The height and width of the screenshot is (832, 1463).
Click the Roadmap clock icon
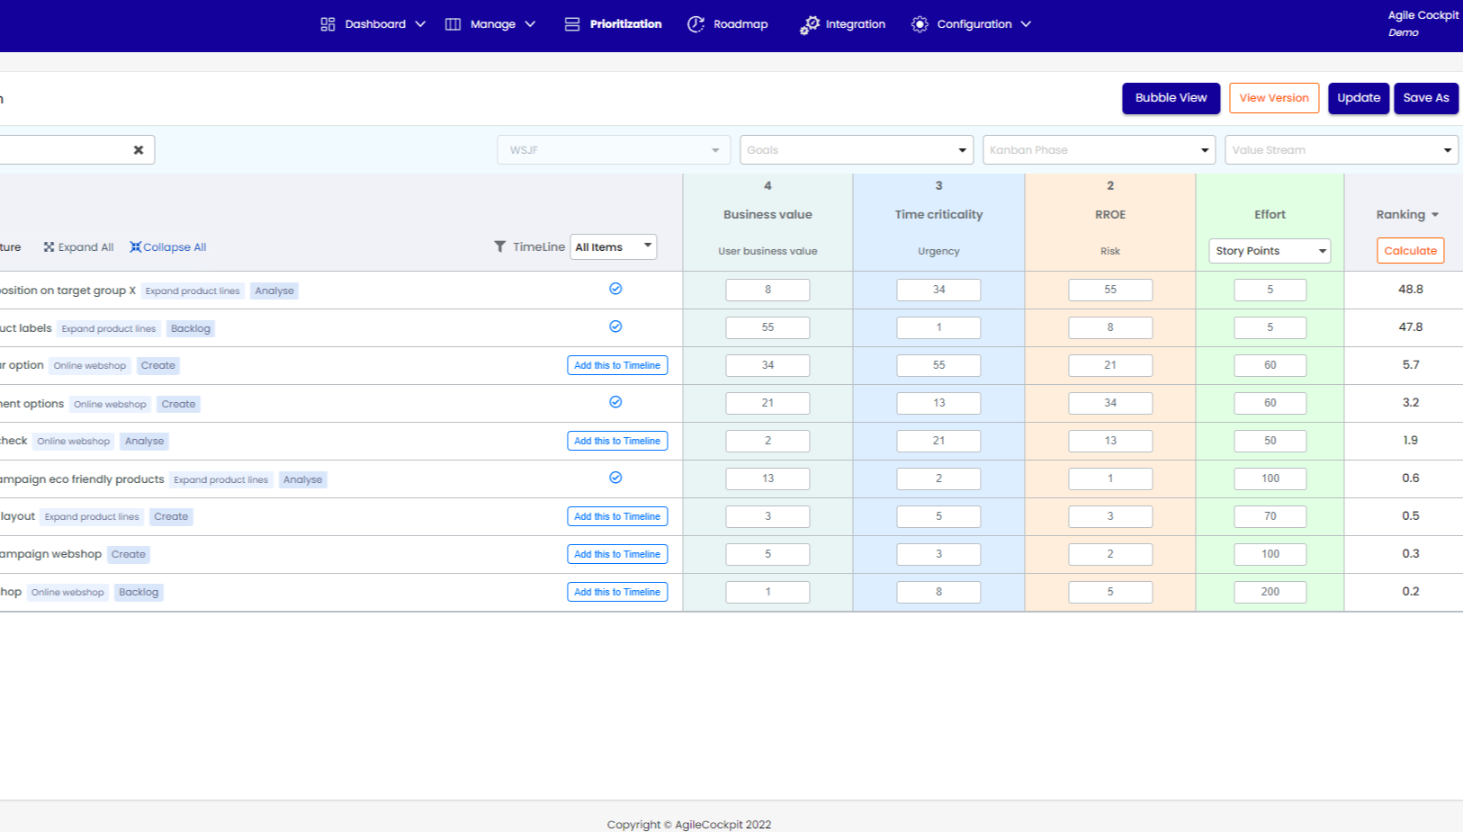point(696,24)
